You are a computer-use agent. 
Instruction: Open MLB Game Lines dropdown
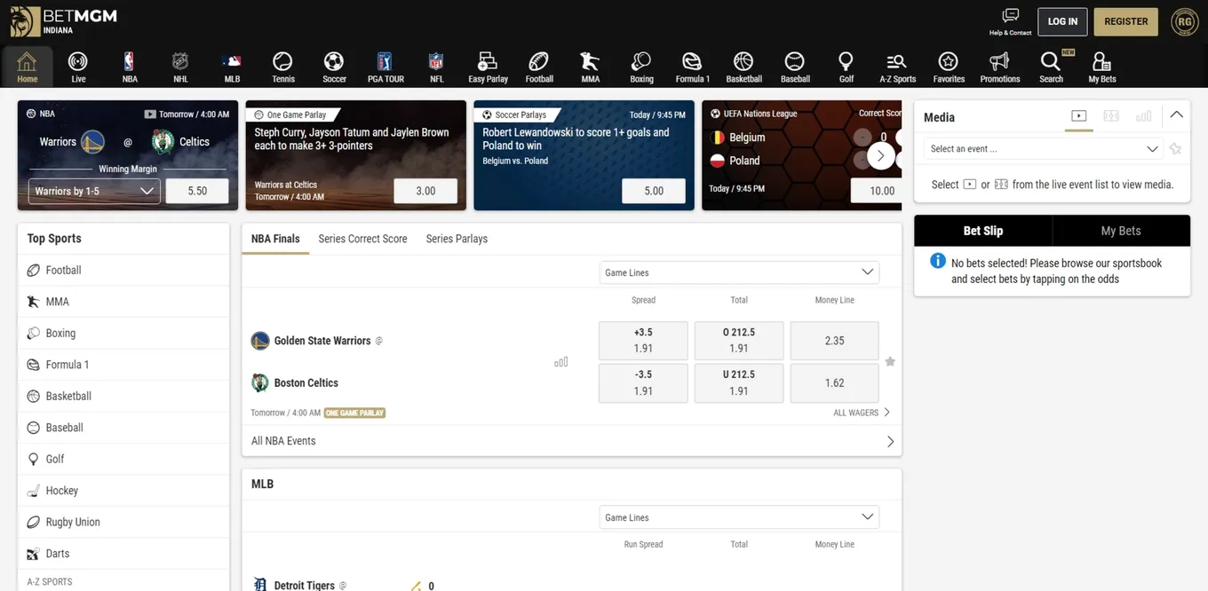click(x=739, y=517)
